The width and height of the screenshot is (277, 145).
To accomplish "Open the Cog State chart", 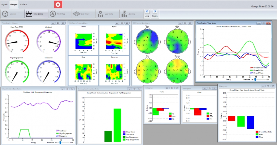I will tap(106, 14).
